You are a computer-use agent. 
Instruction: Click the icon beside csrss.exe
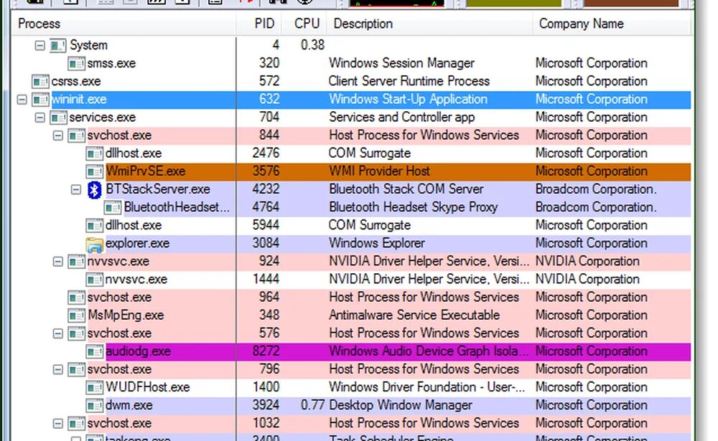tap(40, 82)
